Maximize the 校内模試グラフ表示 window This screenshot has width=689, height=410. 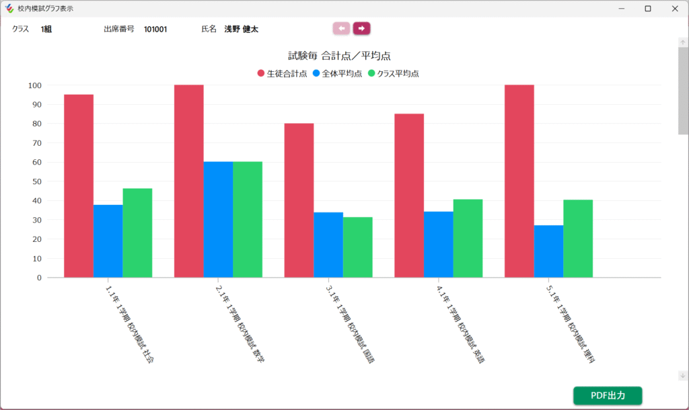[x=647, y=9]
